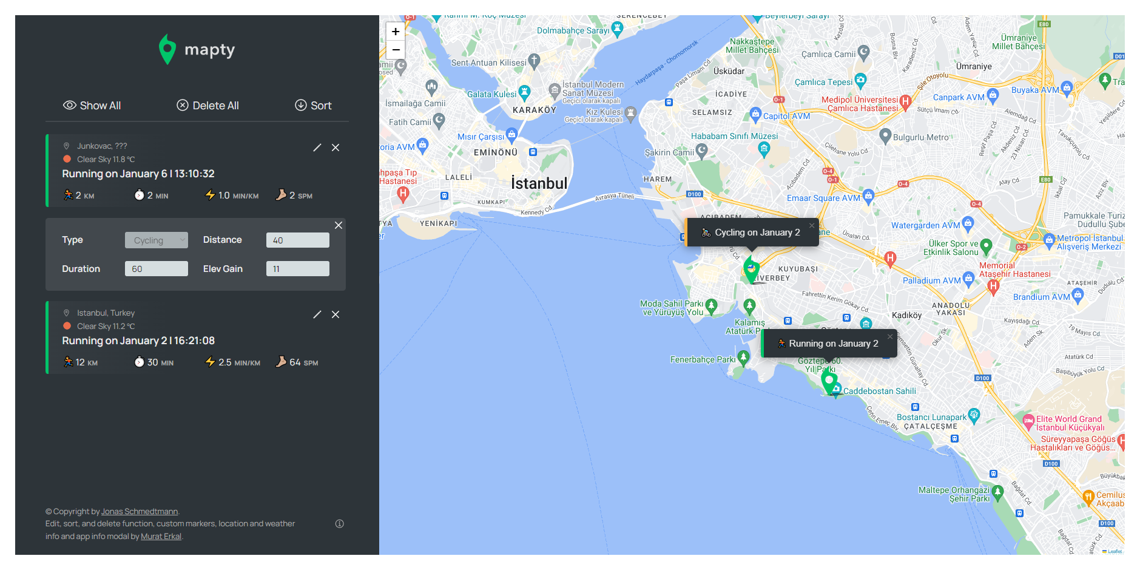Viewport: 1140px width, 570px height.
Task: Click the Running on January 2 map popup
Action: (x=829, y=344)
